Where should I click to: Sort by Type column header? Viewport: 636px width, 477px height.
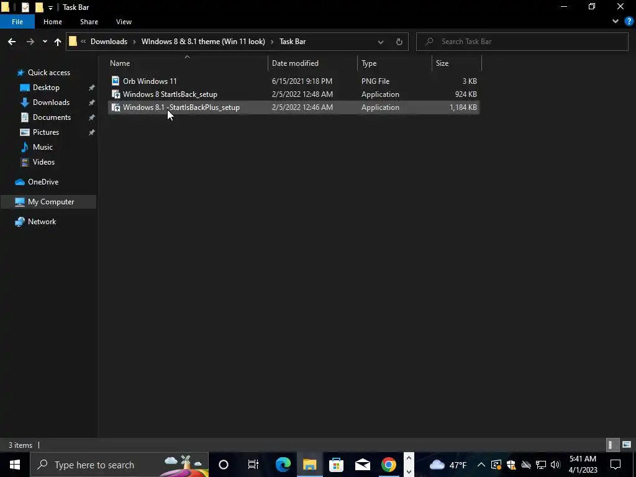point(369,63)
